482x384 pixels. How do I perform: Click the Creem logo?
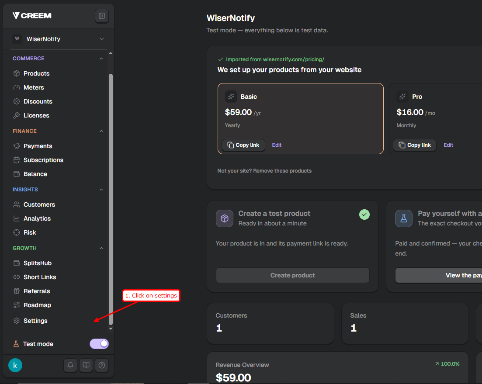(32, 16)
